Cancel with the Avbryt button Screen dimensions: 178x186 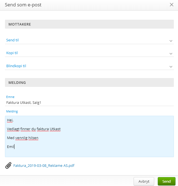(x=144, y=181)
